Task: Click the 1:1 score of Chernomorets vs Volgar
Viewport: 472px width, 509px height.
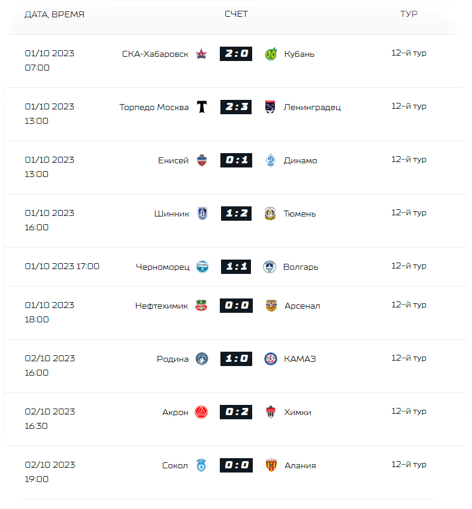Action: point(236,267)
